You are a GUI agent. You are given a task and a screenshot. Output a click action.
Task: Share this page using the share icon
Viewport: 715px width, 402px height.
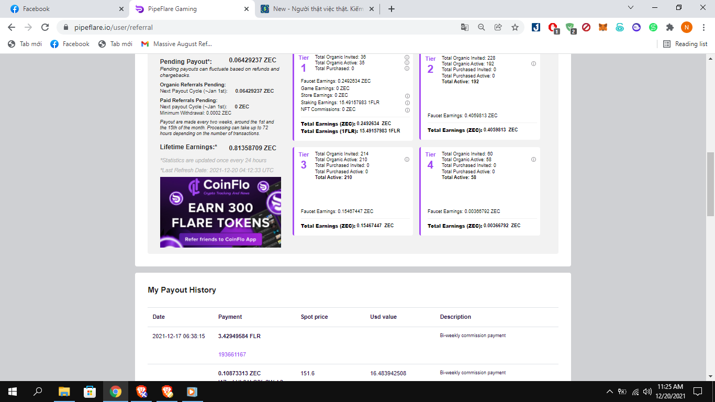[498, 27]
